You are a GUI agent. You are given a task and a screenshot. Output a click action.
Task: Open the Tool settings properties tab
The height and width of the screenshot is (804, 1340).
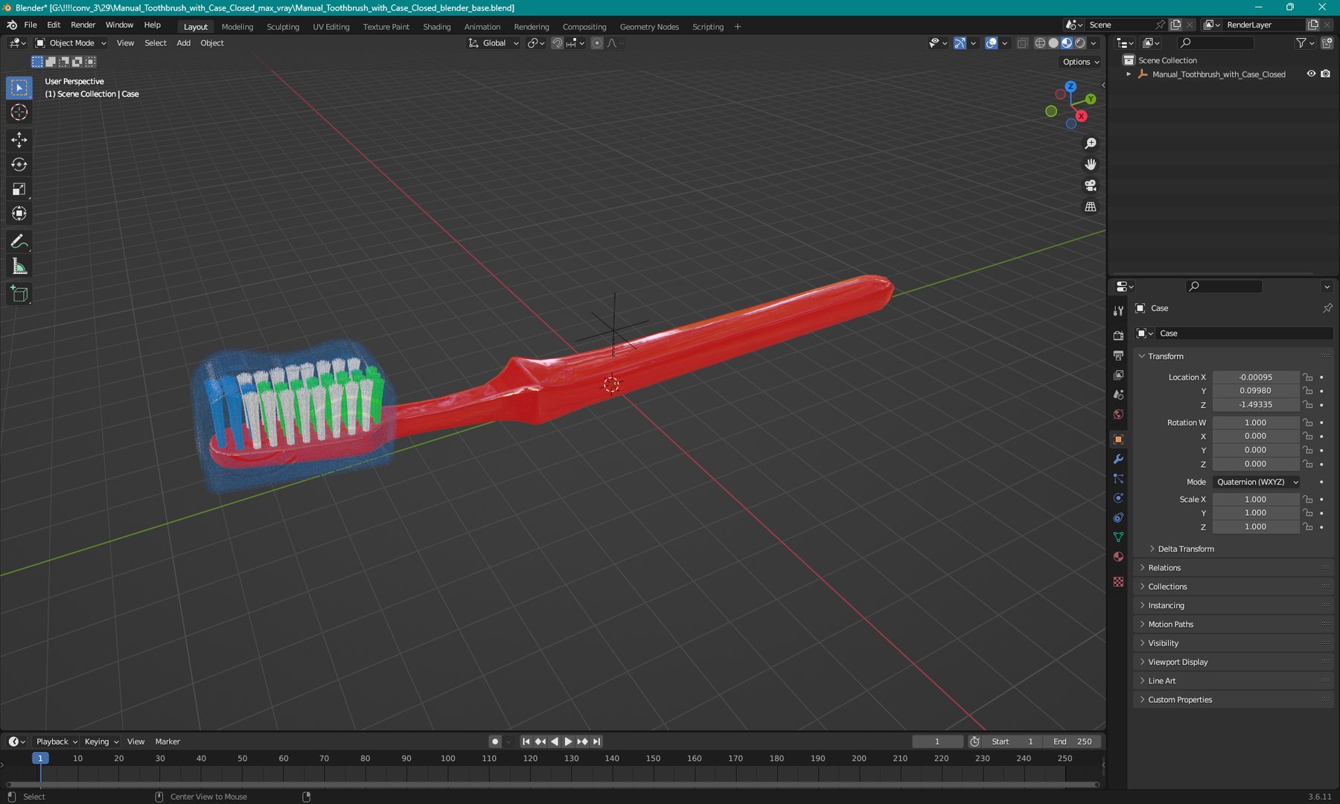[1118, 310]
